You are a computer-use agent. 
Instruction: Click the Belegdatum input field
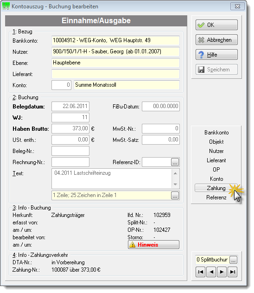70,106
